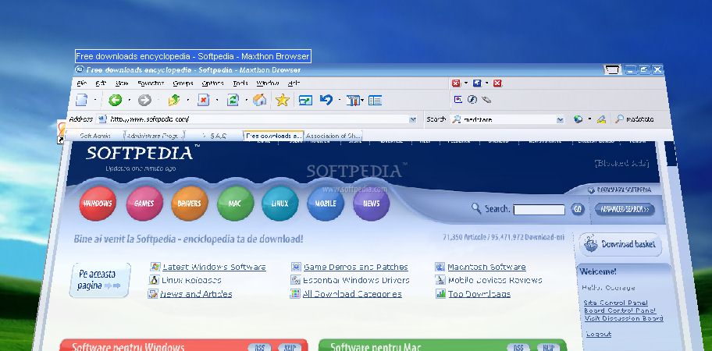Open the Tools menu
This screenshot has height=351, width=712.
point(240,83)
